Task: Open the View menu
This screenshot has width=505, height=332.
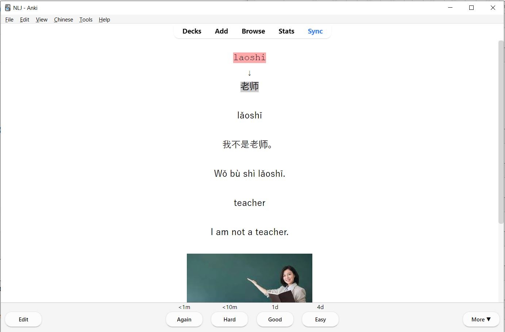Action: 42,20
